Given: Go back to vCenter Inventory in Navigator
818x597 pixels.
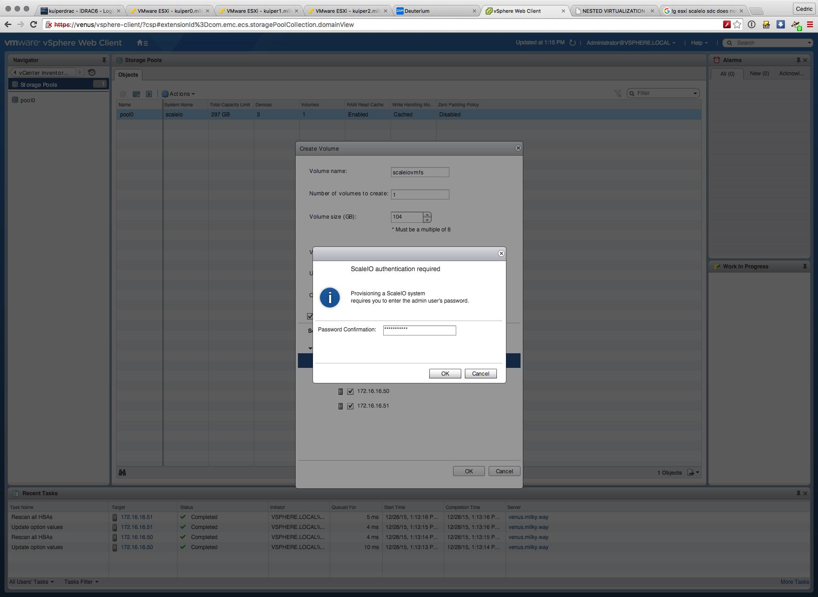Looking at the screenshot, I should point(43,73).
